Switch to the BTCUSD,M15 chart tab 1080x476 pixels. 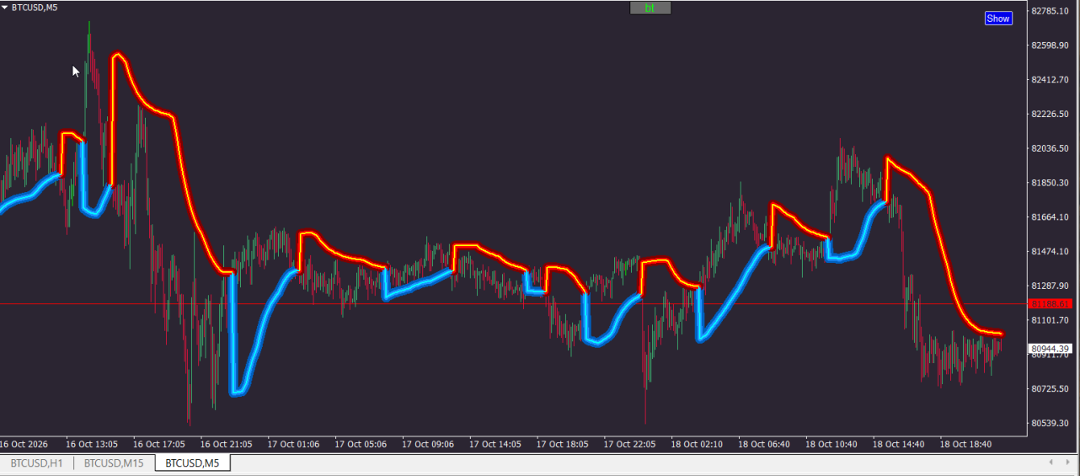(x=114, y=463)
